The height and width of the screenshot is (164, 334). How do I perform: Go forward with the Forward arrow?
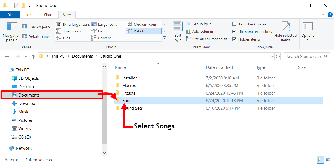(18, 57)
